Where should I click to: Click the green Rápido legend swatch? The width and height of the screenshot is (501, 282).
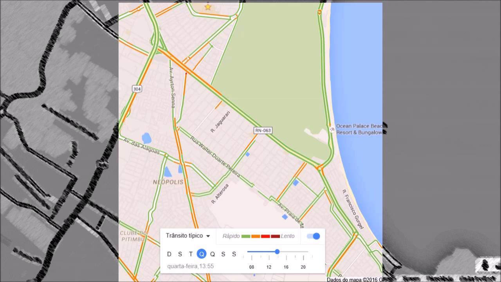click(x=246, y=237)
